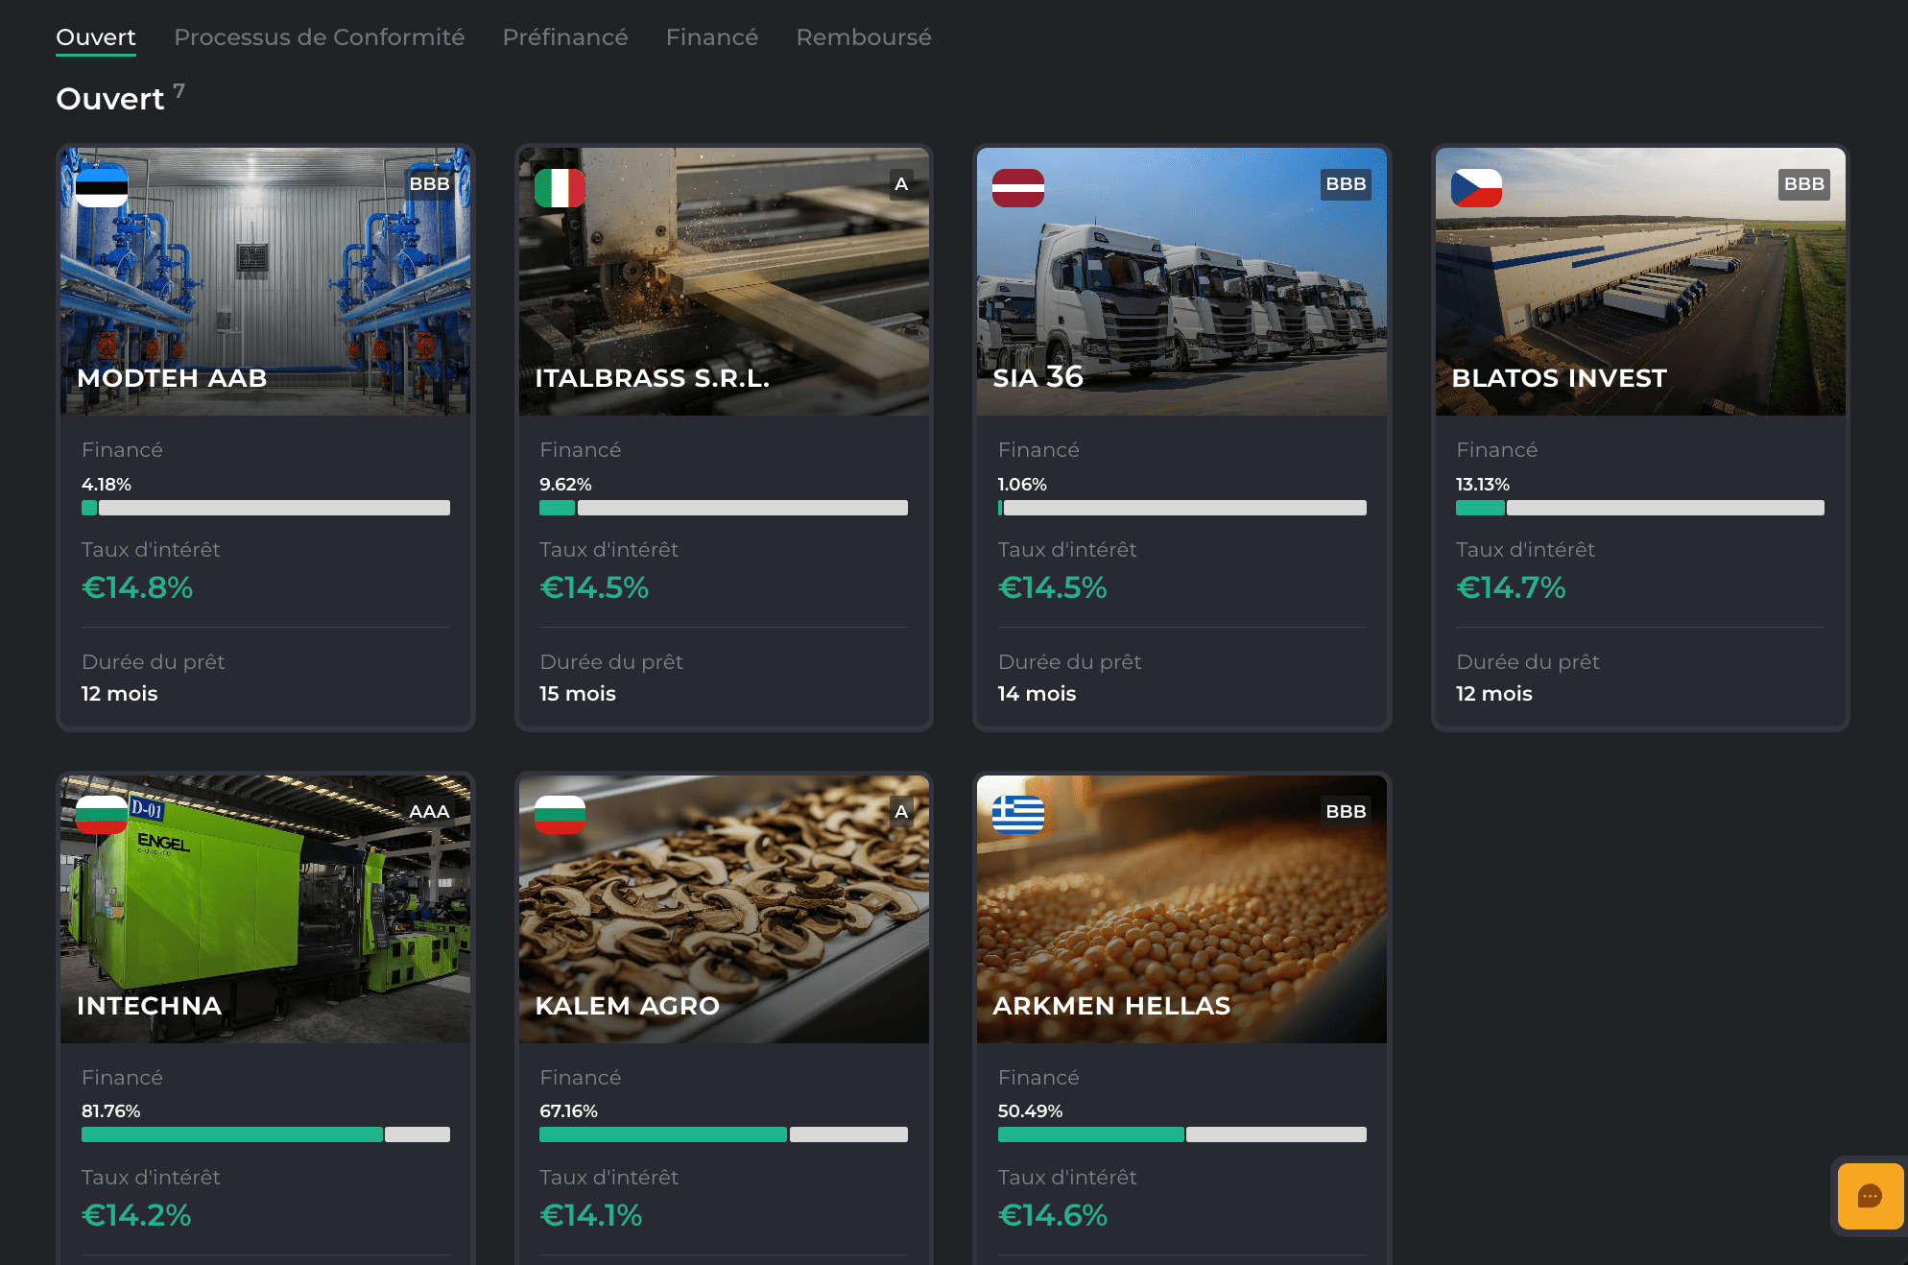
Task: Click the ARKMEN HELLAS soybeans photo
Action: 1181,909
